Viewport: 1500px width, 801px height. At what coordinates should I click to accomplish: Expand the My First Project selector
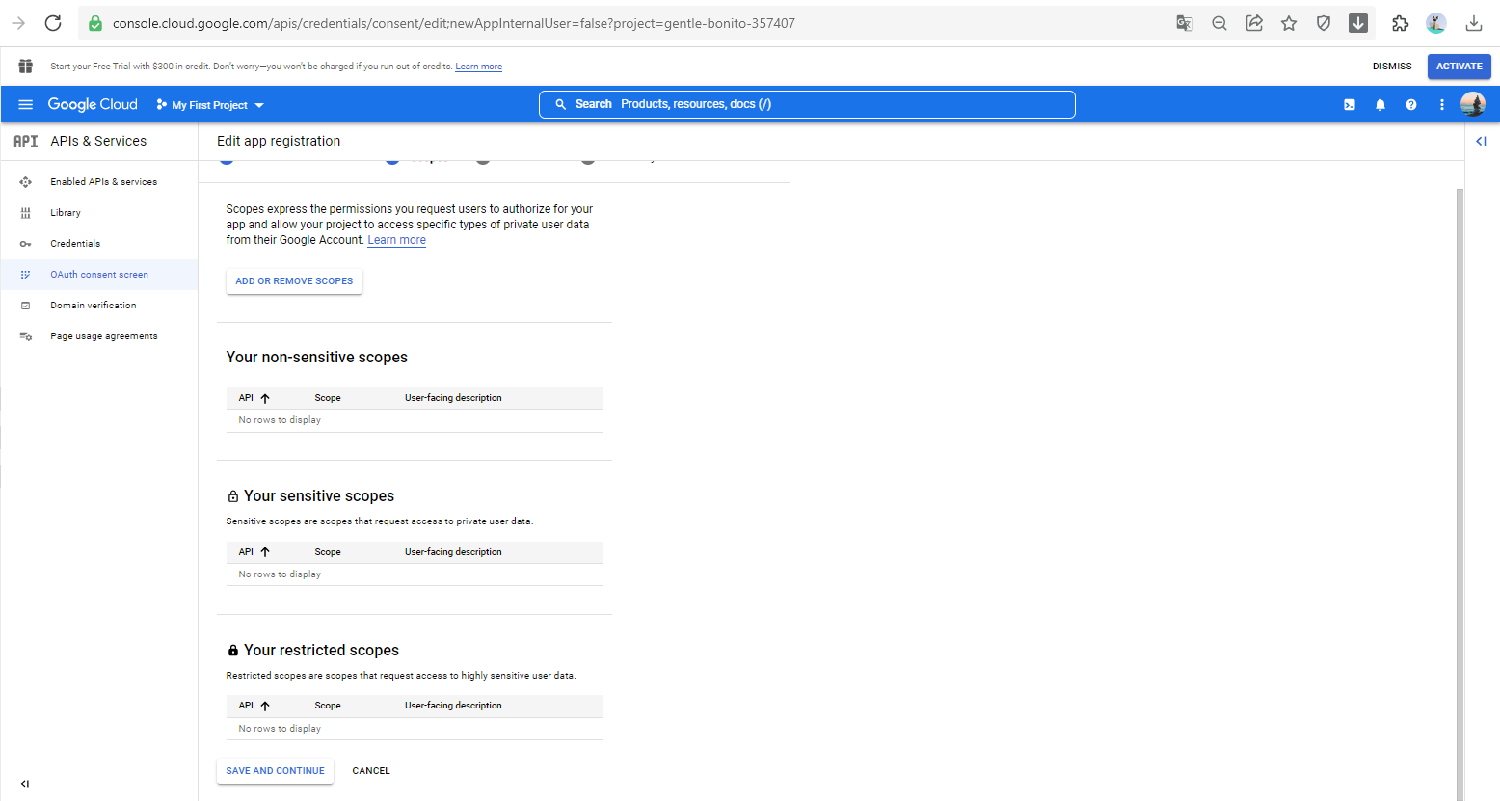tap(210, 105)
